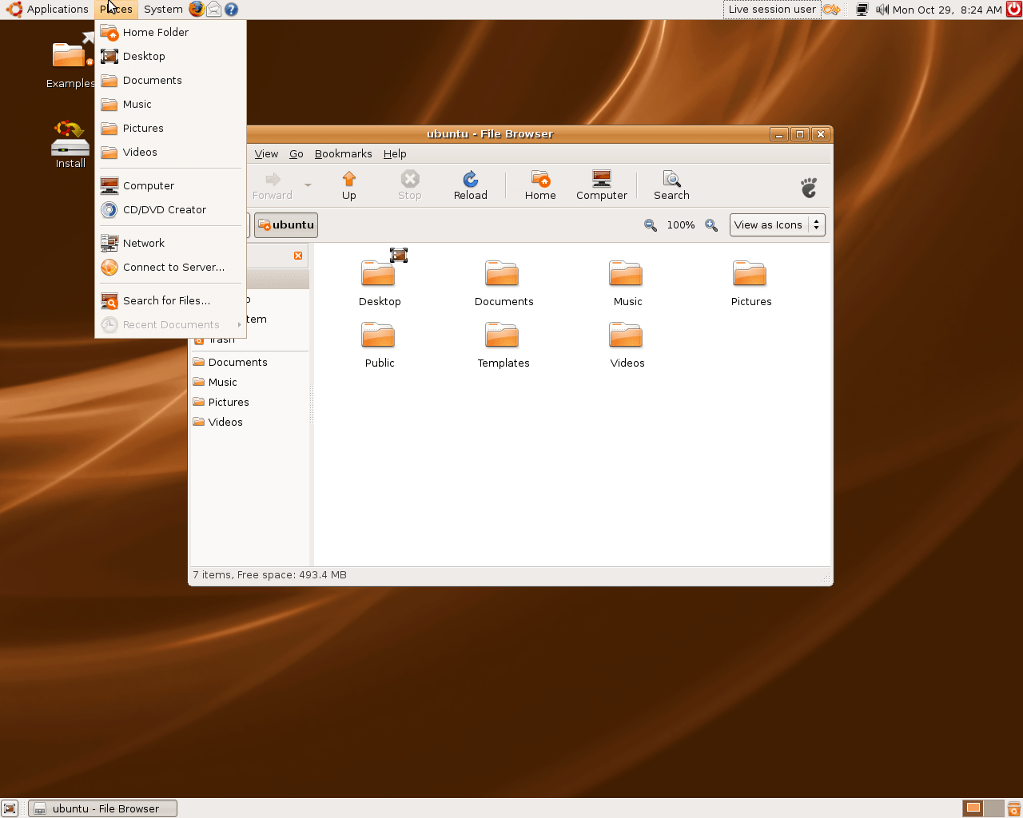Click the red power quit icon
This screenshot has height=818, width=1023.
click(x=1013, y=10)
